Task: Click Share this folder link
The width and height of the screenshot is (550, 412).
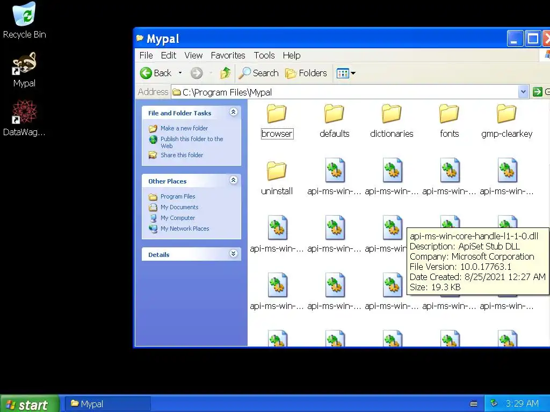Action: 182,155
